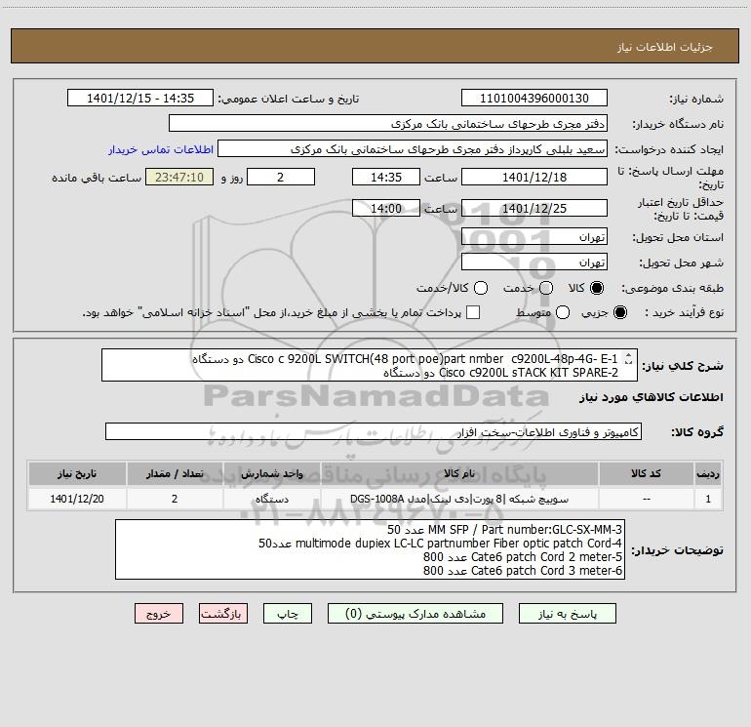The image size is (751, 727).
Task: Click the جزئیات اطلاعات نیاز header title
Action: tap(664, 47)
